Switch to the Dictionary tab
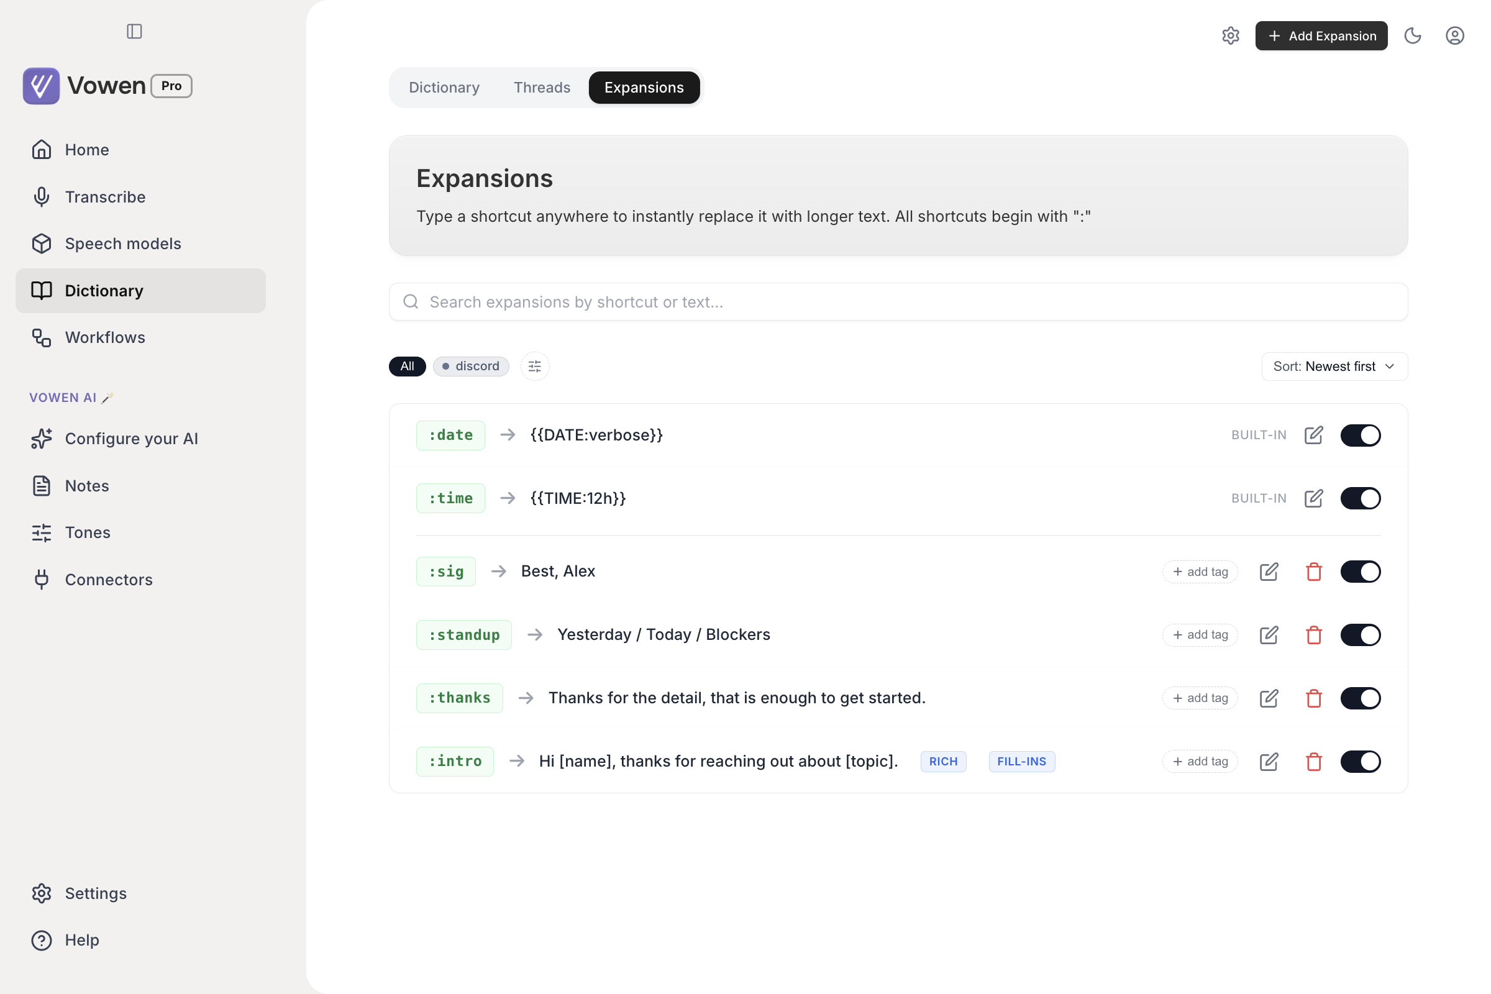The width and height of the screenshot is (1491, 994). click(444, 88)
